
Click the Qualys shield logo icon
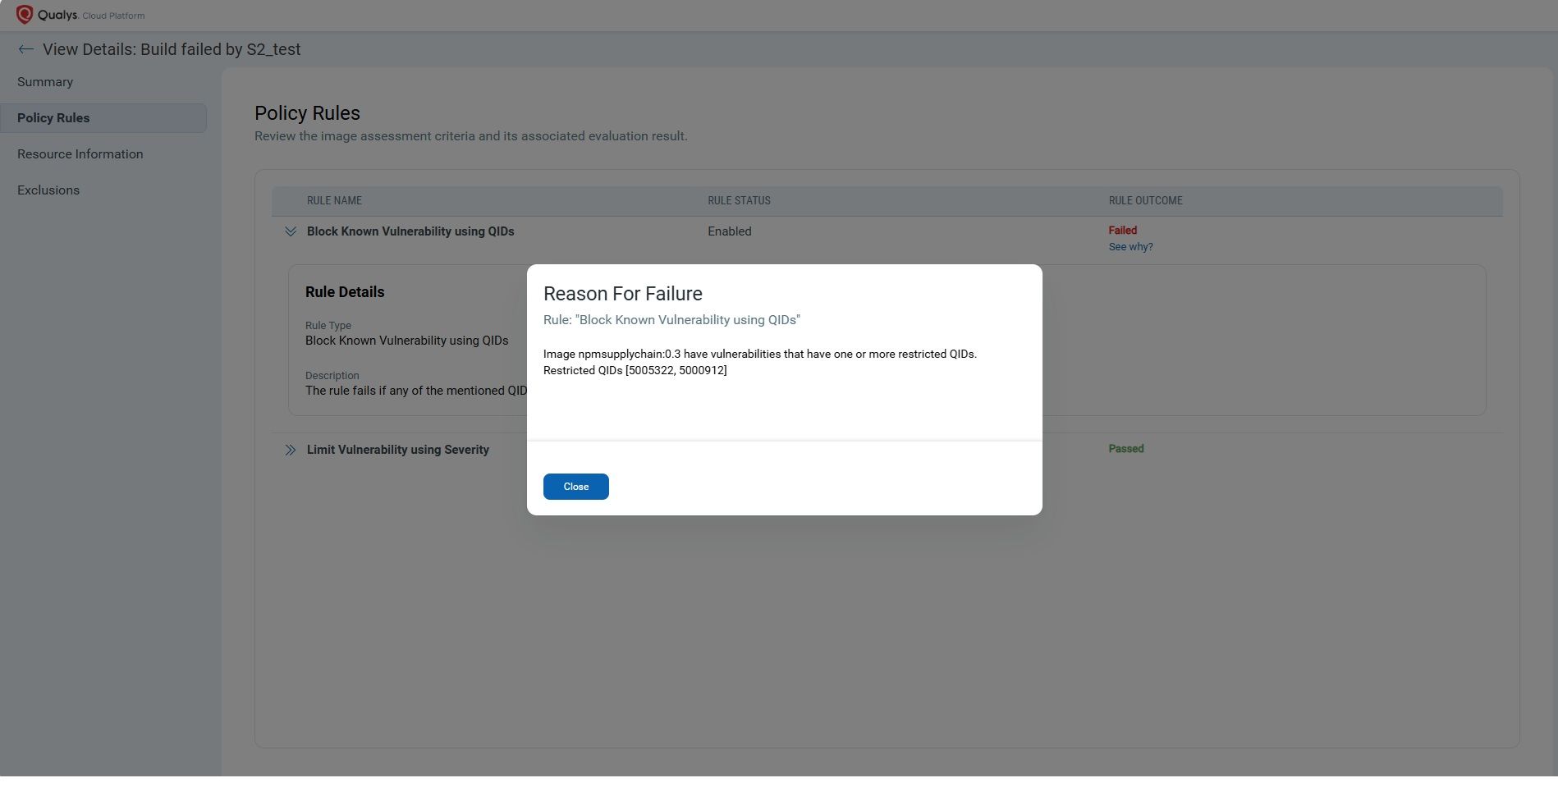25,15
